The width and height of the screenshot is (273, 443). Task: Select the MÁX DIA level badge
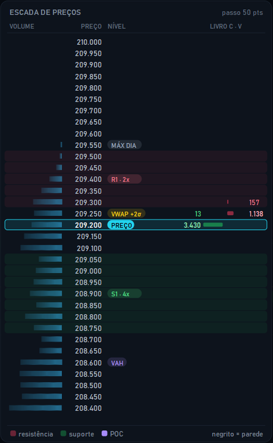(x=124, y=145)
